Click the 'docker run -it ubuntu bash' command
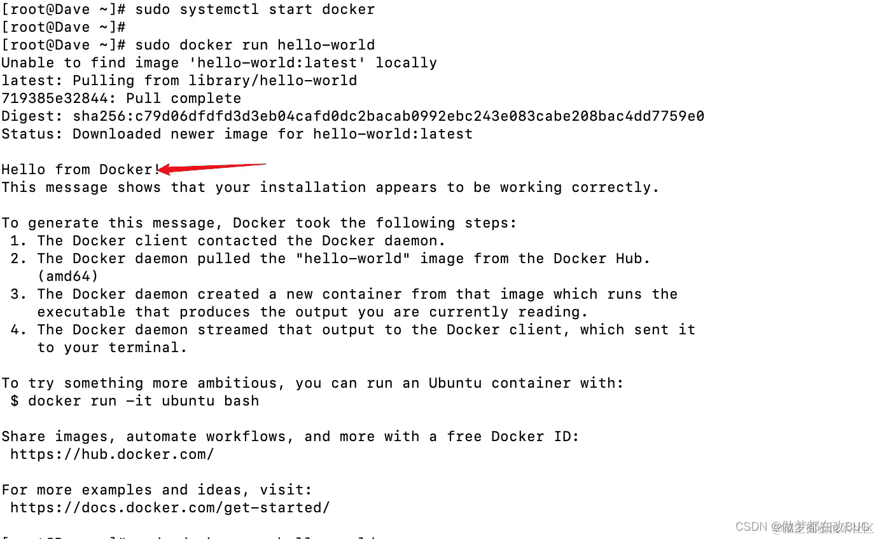 click(143, 400)
